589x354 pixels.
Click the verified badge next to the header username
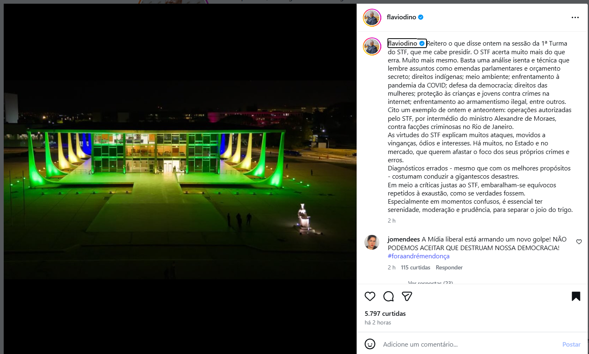[x=421, y=17]
